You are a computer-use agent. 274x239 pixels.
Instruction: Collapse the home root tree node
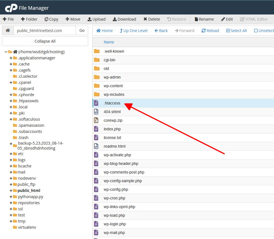point(6,52)
